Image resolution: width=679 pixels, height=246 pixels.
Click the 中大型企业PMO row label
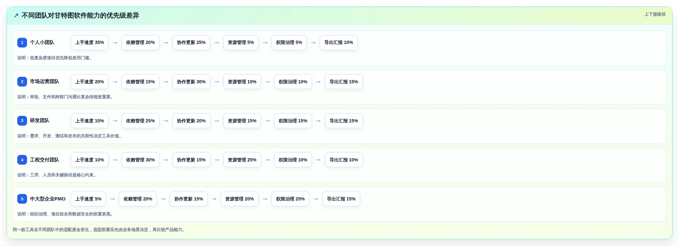click(x=48, y=199)
